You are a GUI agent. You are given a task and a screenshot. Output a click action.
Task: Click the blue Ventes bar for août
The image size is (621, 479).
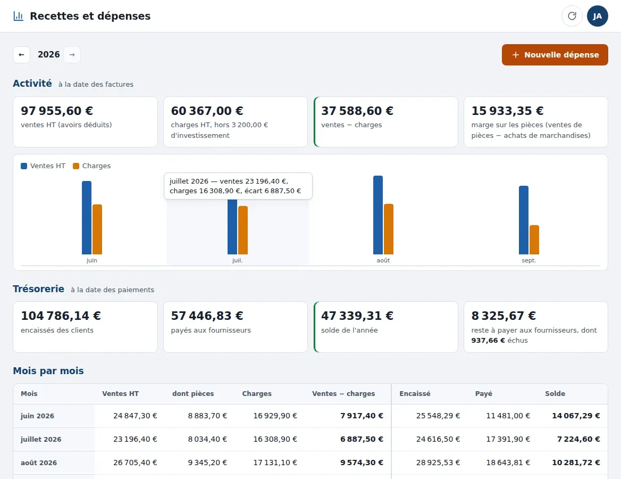[x=378, y=215]
